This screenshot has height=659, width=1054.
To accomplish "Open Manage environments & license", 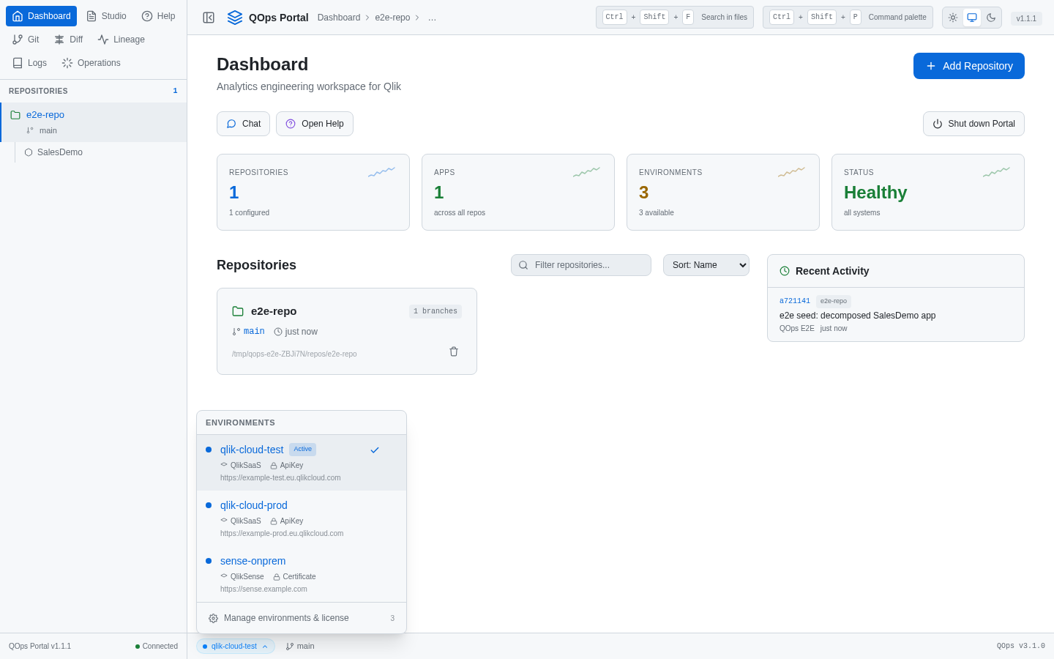I will [x=302, y=618].
